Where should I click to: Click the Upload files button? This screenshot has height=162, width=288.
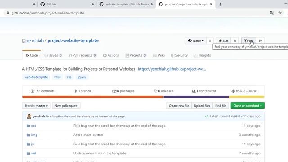[202, 106]
